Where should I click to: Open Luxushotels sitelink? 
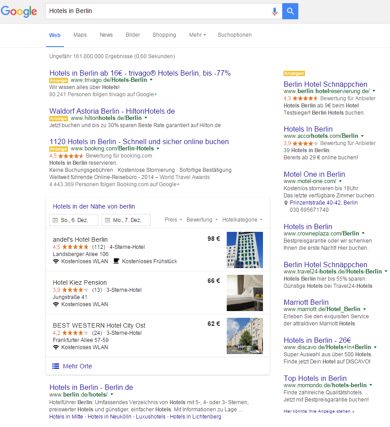(151, 417)
